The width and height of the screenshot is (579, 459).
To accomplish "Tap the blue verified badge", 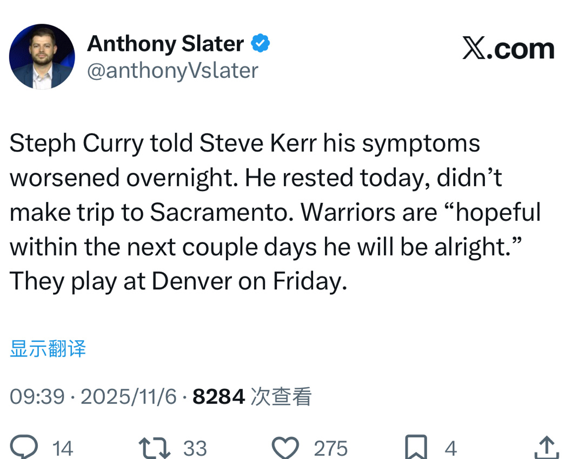I will pyautogui.click(x=261, y=43).
